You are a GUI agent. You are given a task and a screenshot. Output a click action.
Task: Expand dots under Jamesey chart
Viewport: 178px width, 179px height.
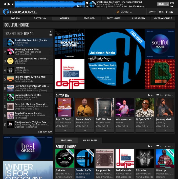tap(165, 131)
